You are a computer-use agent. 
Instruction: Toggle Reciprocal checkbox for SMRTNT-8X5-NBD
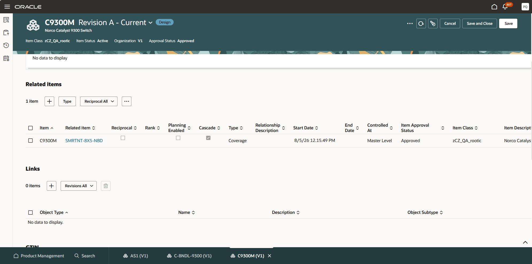point(123,138)
